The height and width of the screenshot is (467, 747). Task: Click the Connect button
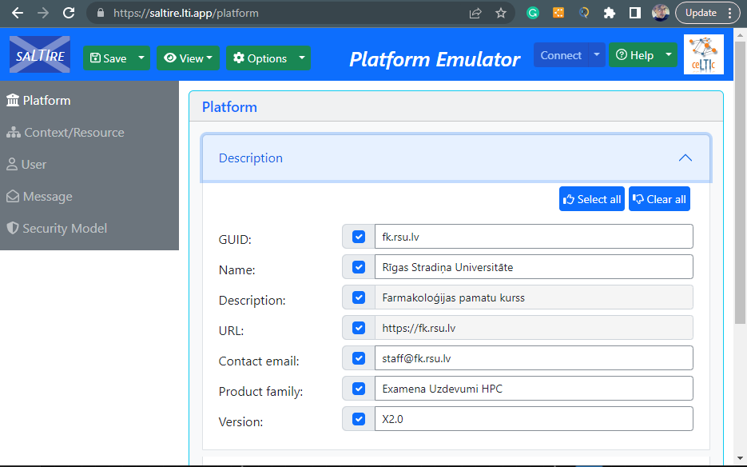point(561,55)
